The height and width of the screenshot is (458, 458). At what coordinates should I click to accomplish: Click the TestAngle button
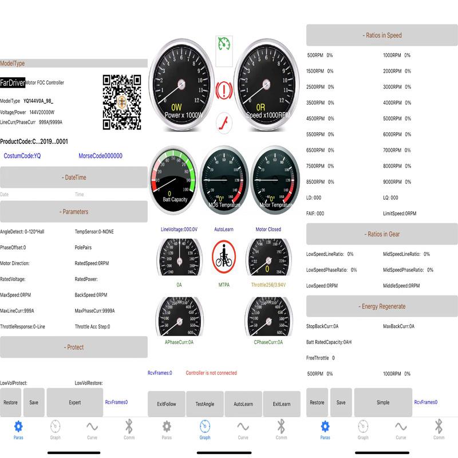(205, 404)
